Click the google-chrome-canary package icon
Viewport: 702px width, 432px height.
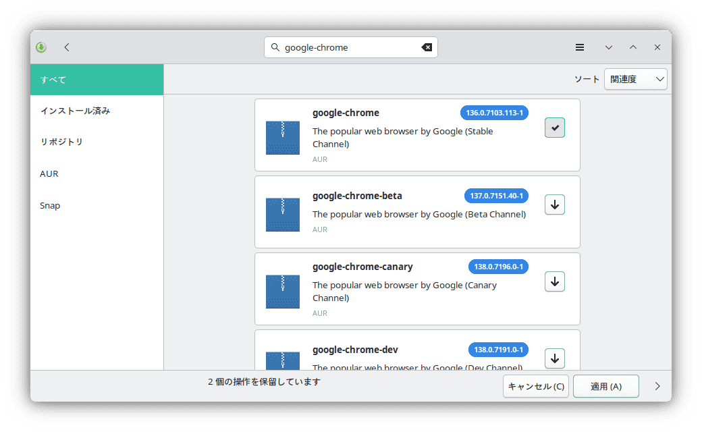(x=283, y=292)
